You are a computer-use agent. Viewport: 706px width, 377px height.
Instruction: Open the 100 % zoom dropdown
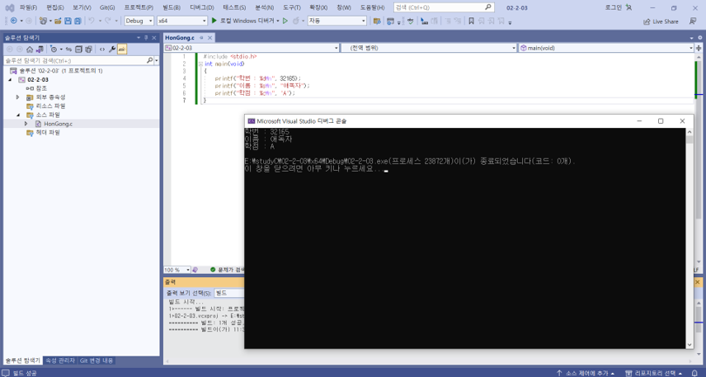pos(177,270)
